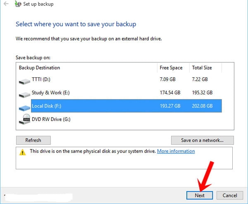Click the Set up backup window icon
The height and width of the screenshot is (204, 248).
point(17,5)
